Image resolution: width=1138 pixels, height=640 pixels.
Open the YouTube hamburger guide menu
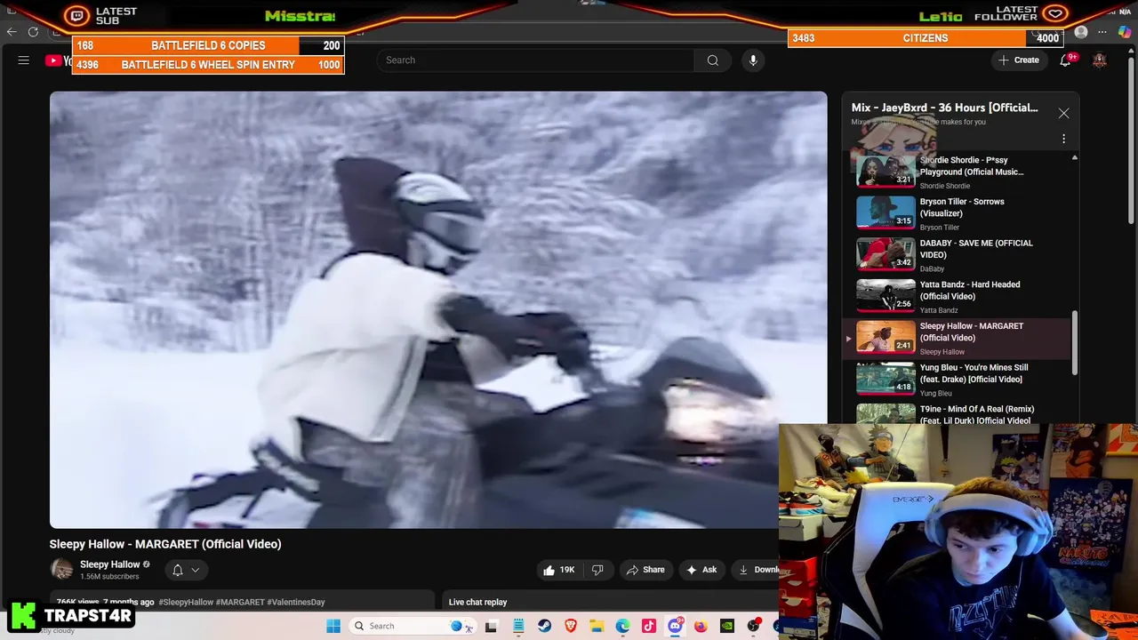click(24, 60)
